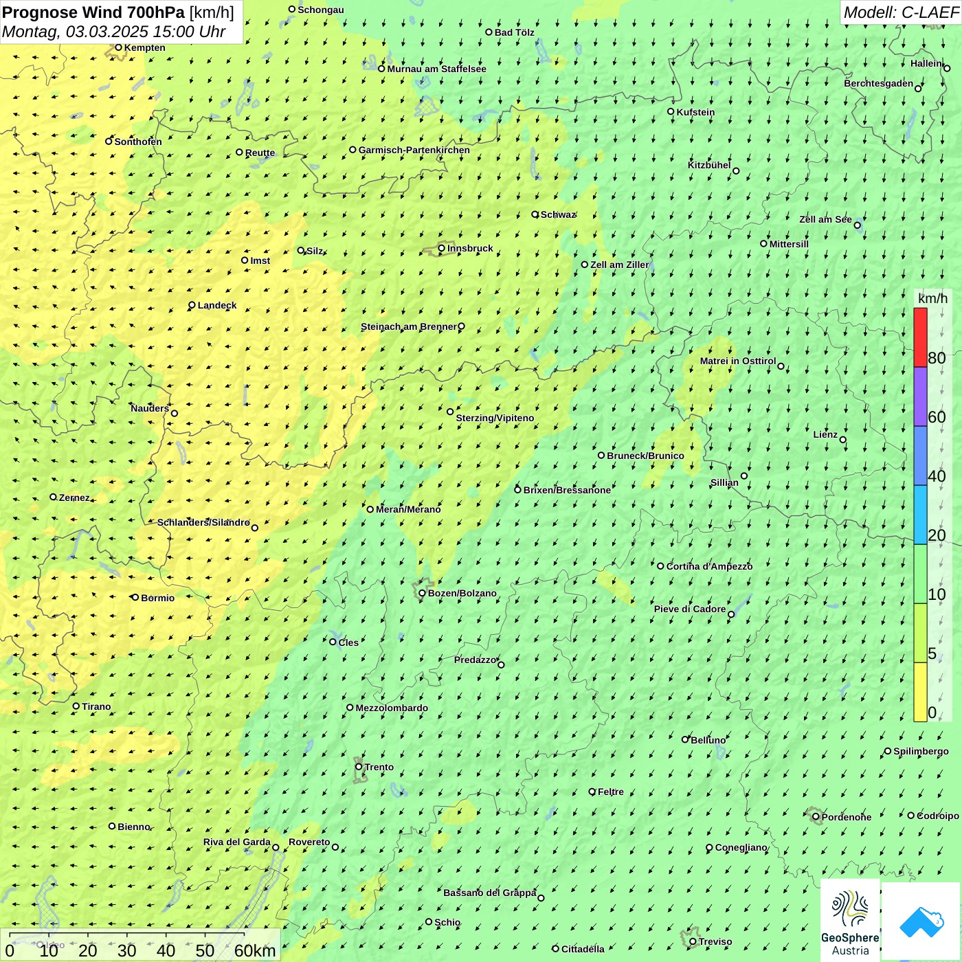Image resolution: width=962 pixels, height=962 pixels.
Task: Click the 'Steinach am Brenner' label
Action: tap(409, 326)
